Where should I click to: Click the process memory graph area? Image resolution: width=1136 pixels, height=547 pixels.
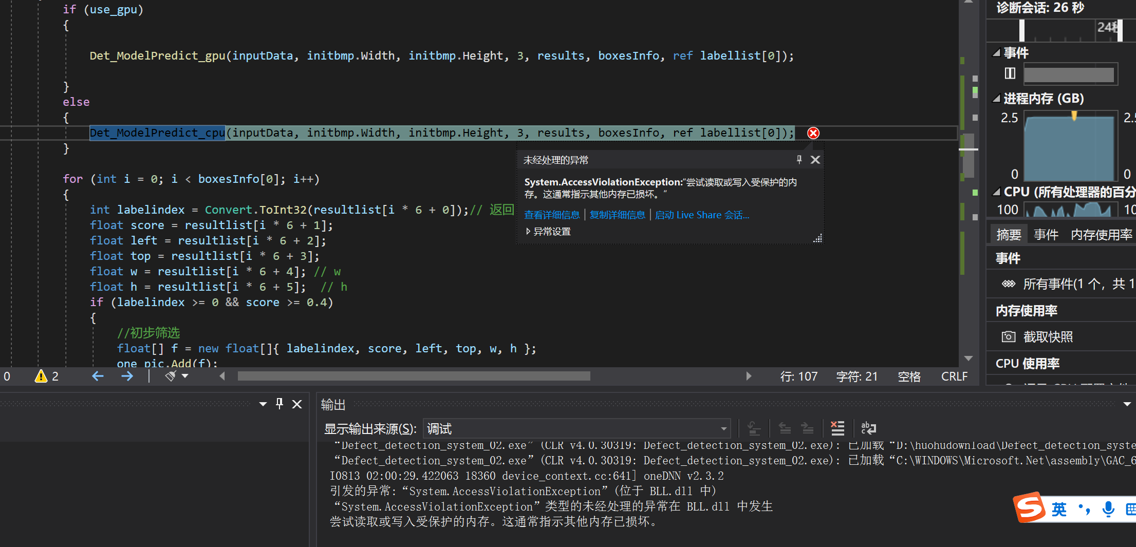(x=1070, y=146)
